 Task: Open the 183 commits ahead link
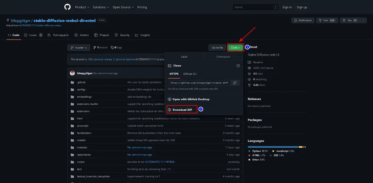coord(100,59)
